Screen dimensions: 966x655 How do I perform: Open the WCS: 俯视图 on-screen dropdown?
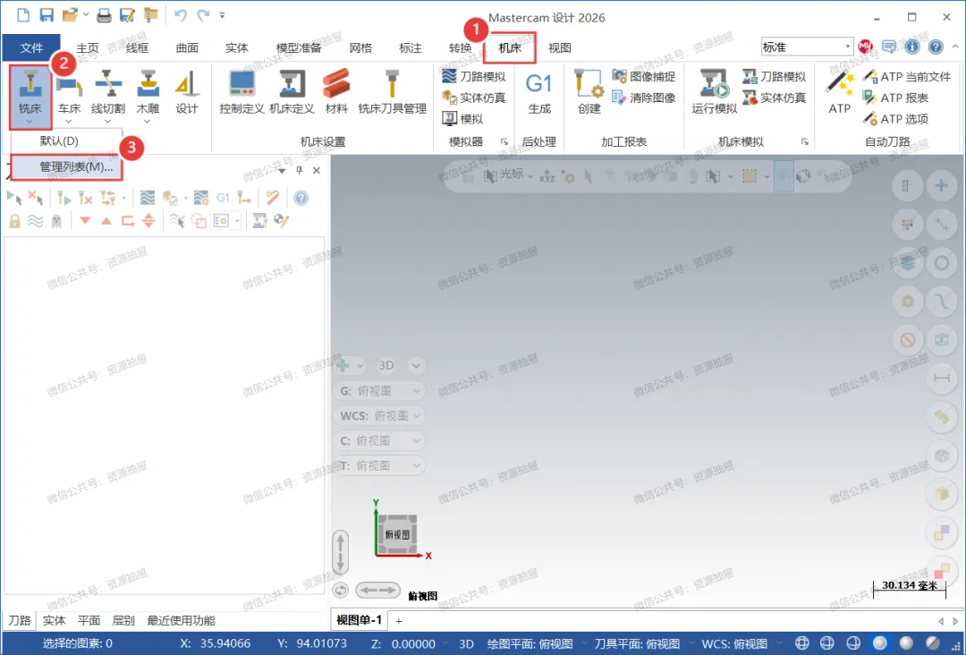379,416
